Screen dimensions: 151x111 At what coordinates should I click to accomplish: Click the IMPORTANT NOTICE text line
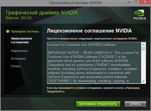point(93,53)
